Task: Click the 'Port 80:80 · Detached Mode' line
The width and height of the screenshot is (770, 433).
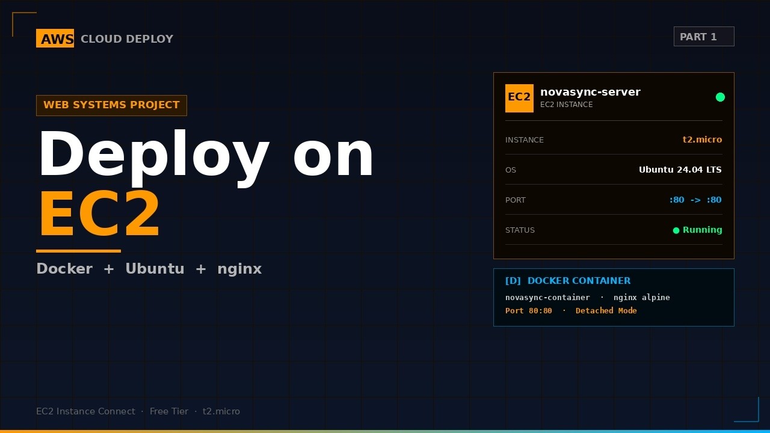Action: tap(571, 311)
